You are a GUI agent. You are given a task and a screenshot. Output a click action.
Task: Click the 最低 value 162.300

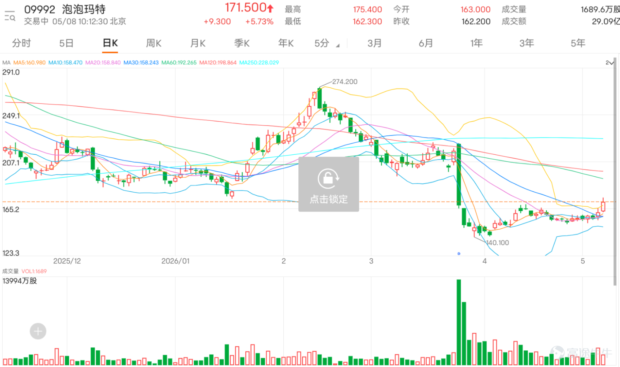coord(367,22)
